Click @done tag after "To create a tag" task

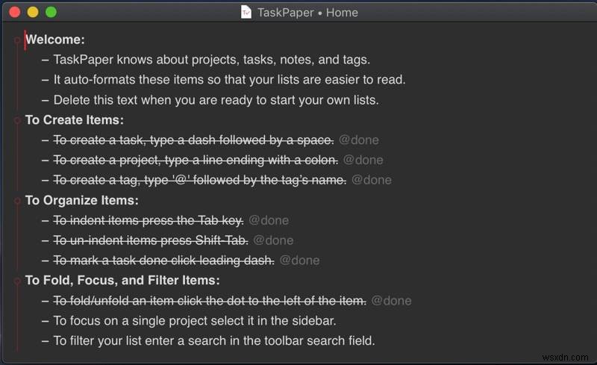pyautogui.click(x=372, y=180)
